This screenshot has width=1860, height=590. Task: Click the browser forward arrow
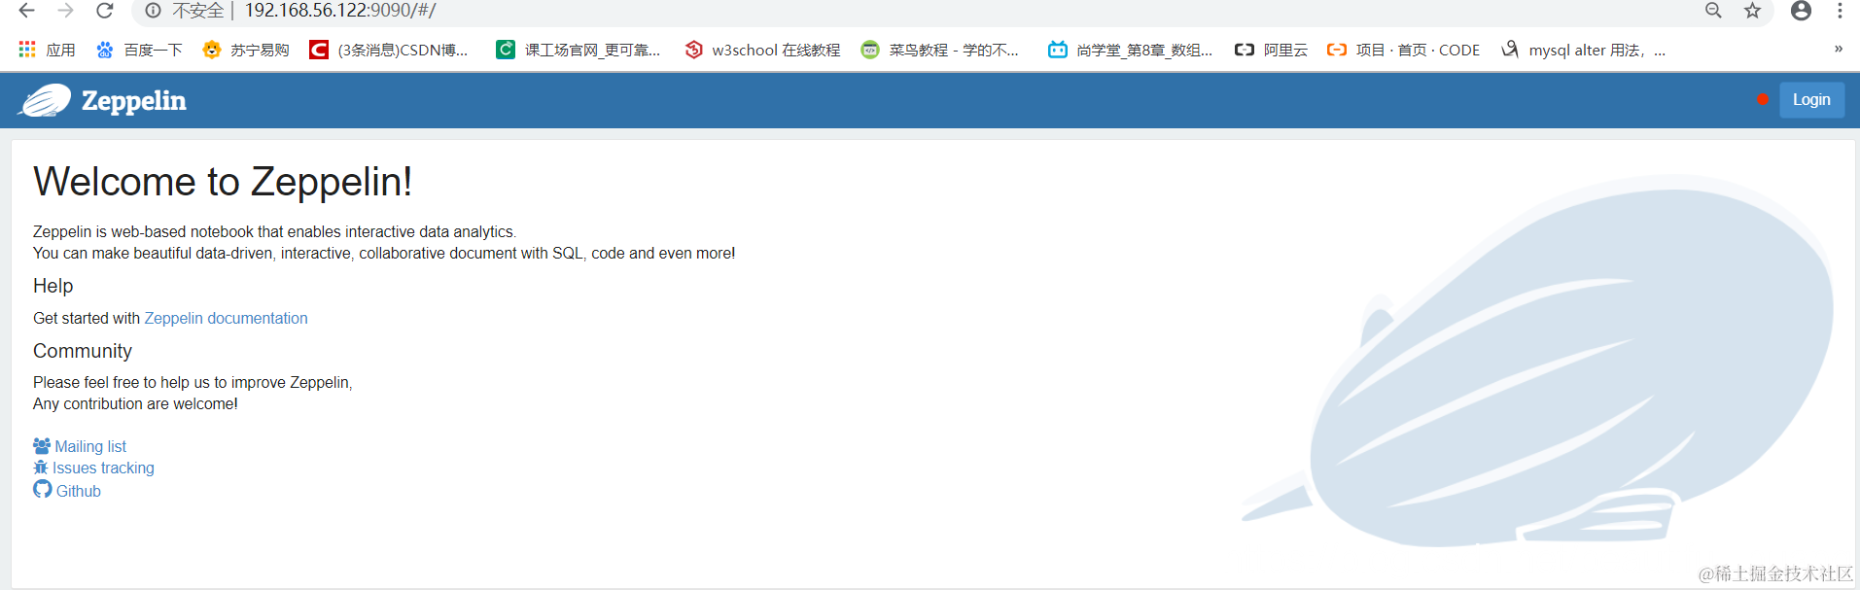(x=65, y=11)
